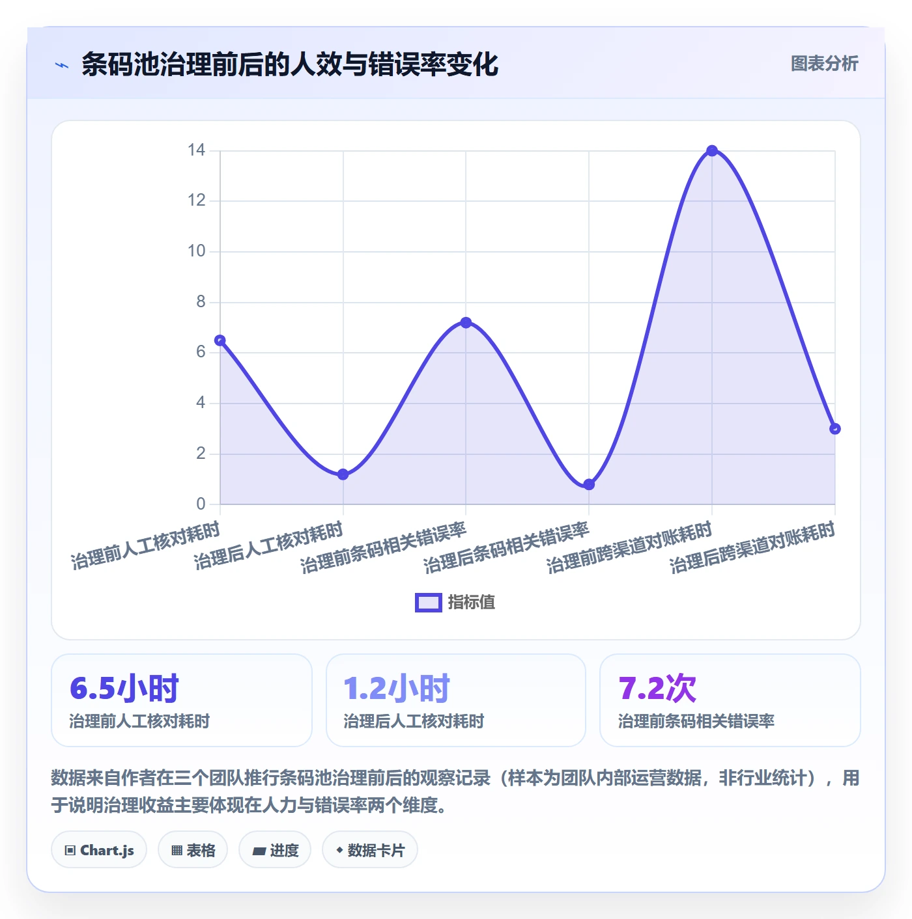The width and height of the screenshot is (912, 919).
Task: Click the description paragraph starting with 数据来自作者
Action: point(456,791)
